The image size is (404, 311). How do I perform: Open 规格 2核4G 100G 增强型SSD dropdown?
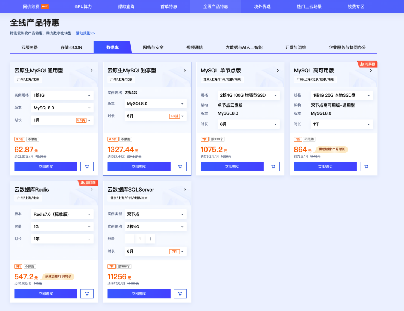(249, 95)
